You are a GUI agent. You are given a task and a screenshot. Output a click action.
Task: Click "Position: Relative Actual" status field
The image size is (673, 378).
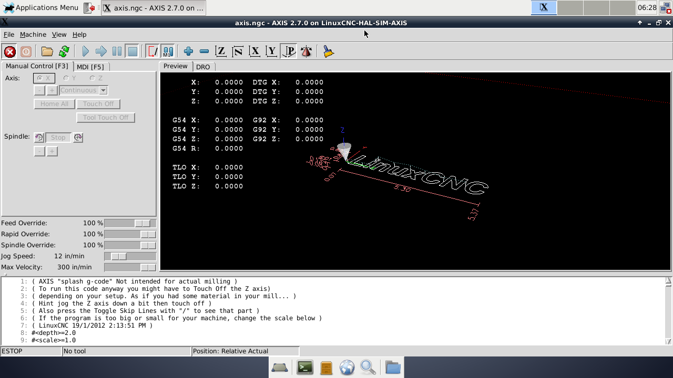pos(245,351)
